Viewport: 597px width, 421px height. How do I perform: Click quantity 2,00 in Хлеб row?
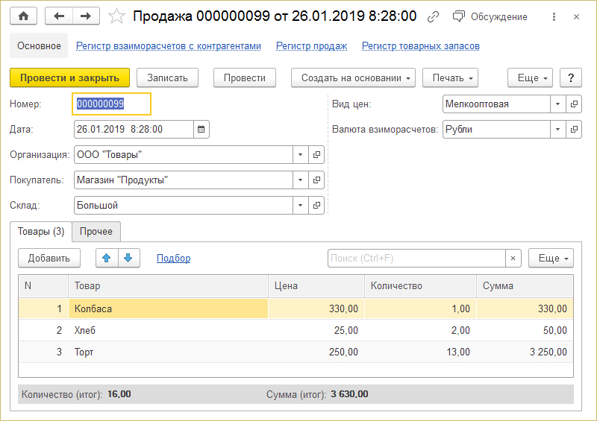421,330
